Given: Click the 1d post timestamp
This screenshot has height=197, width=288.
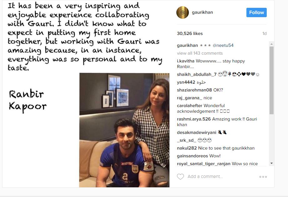Looking at the screenshot, I should coord(264,34).
